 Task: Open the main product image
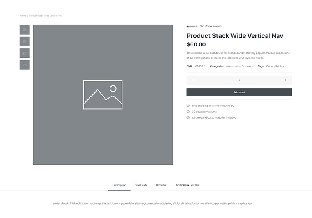(103, 95)
